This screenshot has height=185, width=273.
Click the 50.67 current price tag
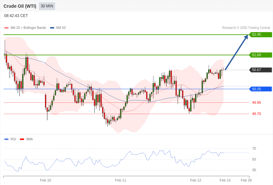click(x=261, y=70)
